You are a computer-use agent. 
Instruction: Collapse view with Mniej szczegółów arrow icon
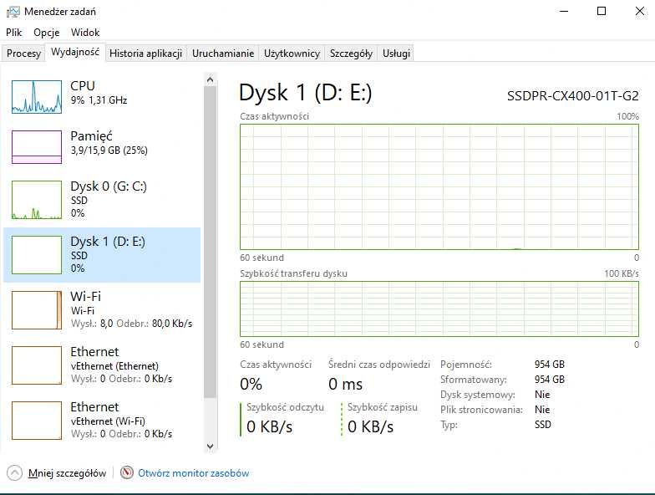tap(14, 472)
